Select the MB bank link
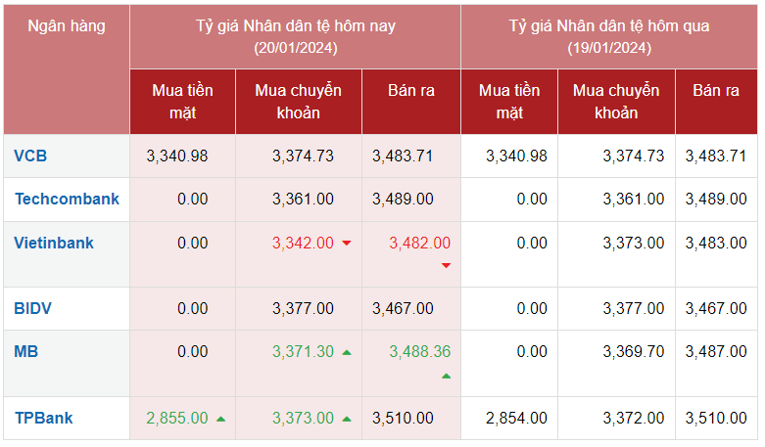This screenshot has width=765, height=447. [x=26, y=351]
